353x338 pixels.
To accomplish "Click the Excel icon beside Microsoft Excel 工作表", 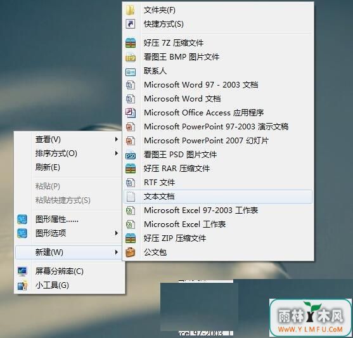I will tap(131, 224).
